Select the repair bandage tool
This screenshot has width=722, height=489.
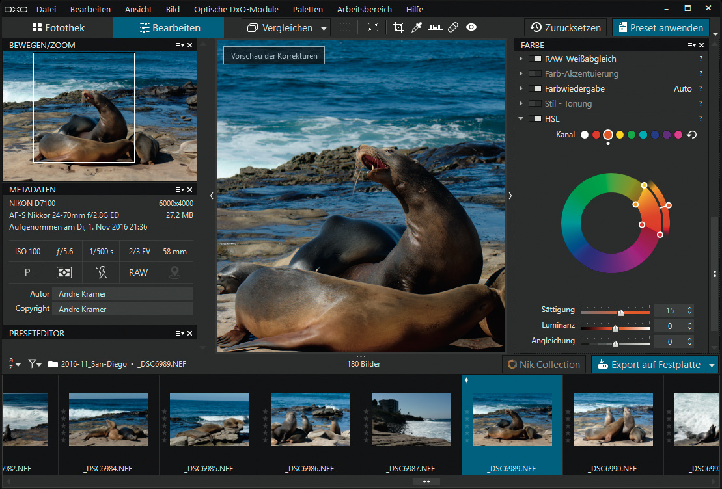[x=453, y=27]
